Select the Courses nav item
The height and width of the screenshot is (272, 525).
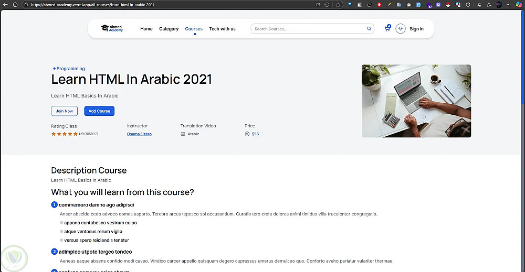pyautogui.click(x=194, y=29)
